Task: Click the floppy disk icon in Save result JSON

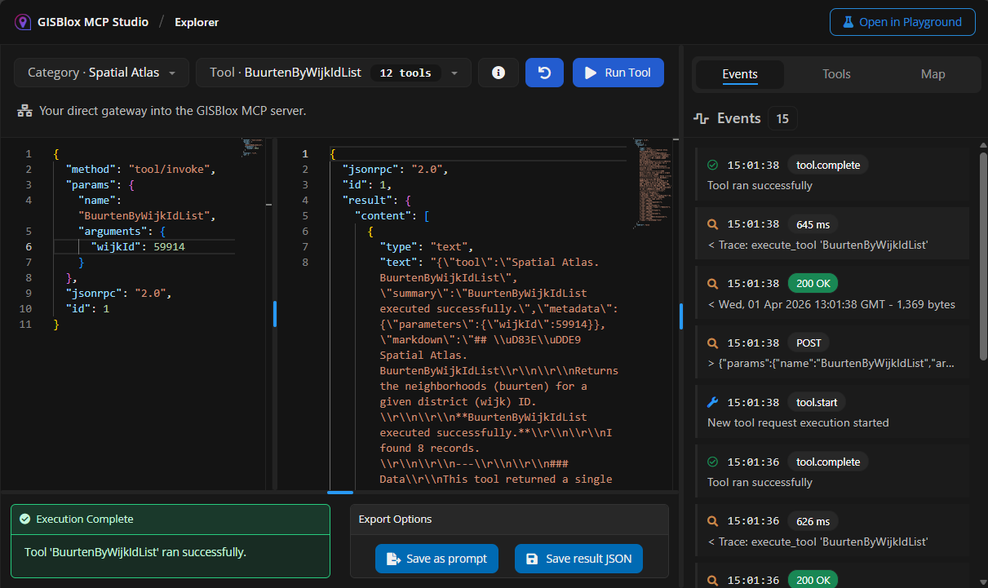Action: click(x=533, y=559)
